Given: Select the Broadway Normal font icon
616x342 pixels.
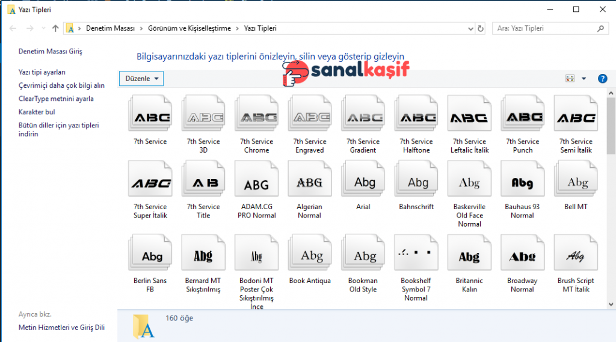Looking at the screenshot, I should [522, 256].
